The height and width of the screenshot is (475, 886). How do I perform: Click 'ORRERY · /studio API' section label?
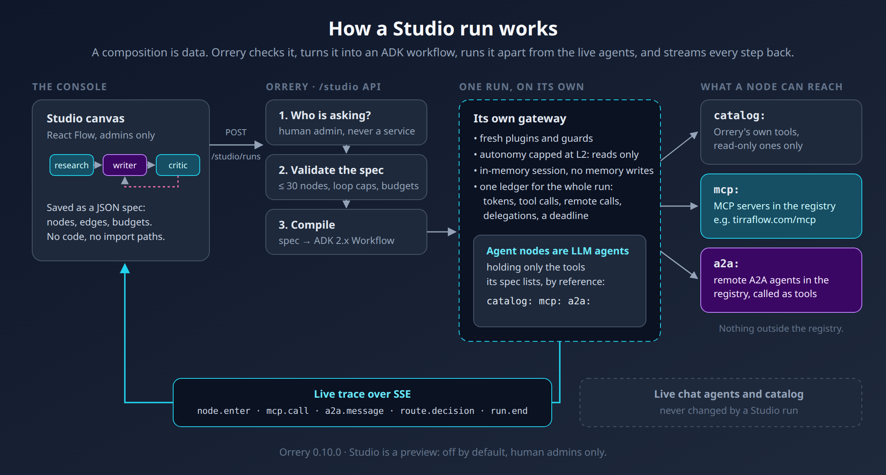[323, 87]
